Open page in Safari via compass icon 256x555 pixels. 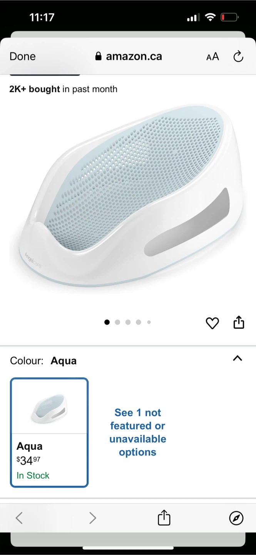coord(236,518)
